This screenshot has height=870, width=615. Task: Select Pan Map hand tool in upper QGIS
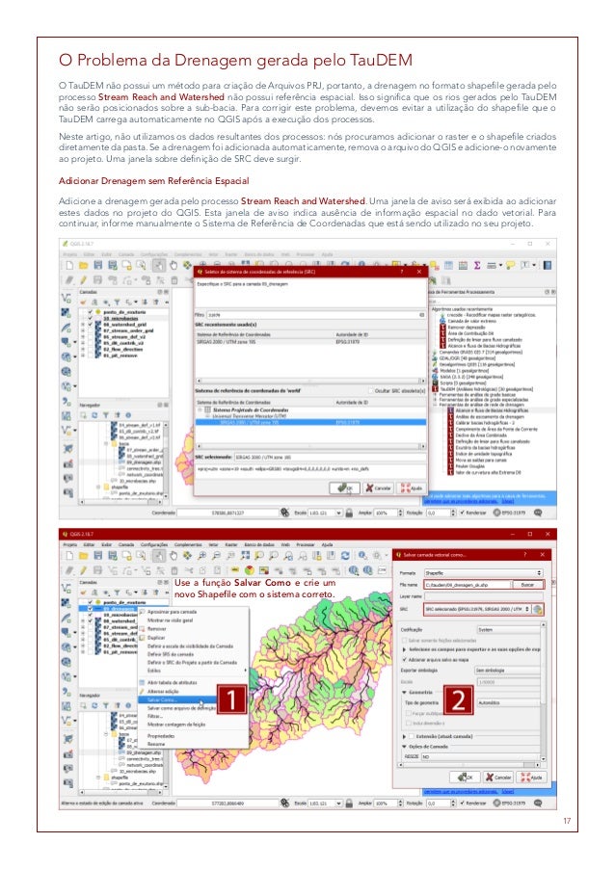174,266
